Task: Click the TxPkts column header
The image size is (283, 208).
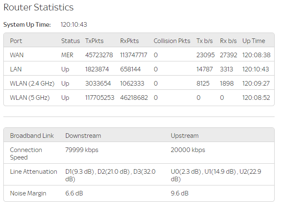Action: [x=94, y=41]
